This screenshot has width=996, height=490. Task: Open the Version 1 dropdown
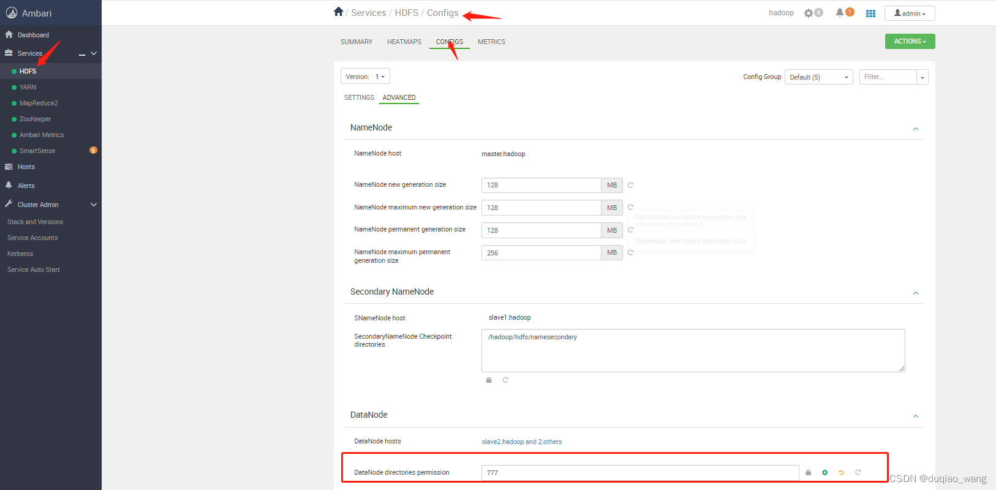point(365,77)
